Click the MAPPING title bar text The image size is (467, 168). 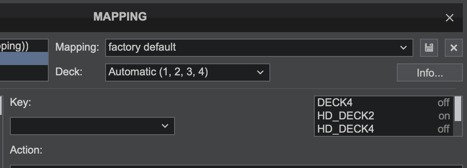[120, 16]
